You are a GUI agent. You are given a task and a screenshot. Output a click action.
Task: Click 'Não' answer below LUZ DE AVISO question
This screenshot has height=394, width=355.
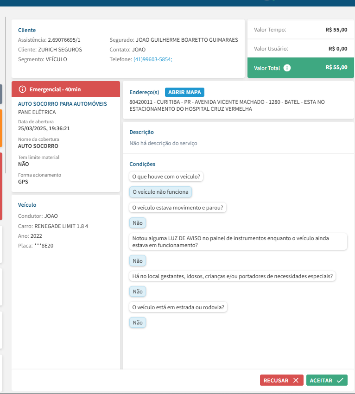[138, 261]
